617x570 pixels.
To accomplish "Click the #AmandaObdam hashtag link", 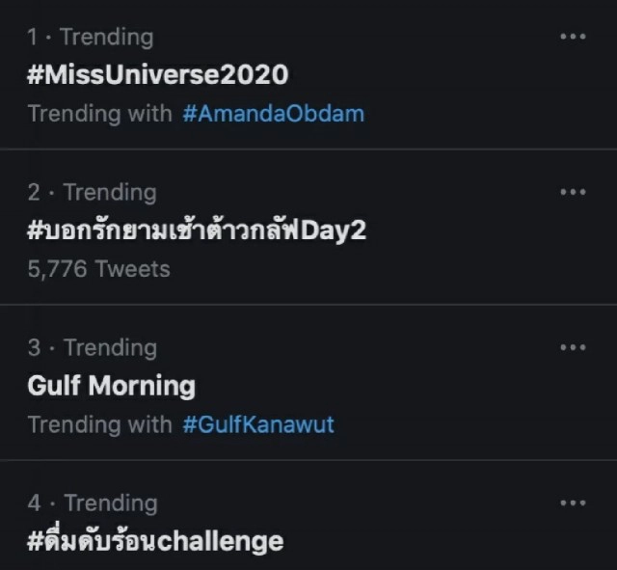I will tap(273, 113).
